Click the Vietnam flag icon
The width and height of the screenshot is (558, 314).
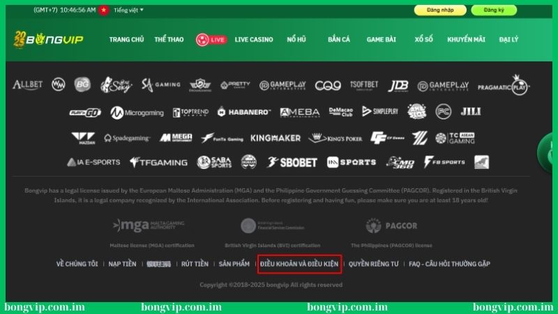104,10
